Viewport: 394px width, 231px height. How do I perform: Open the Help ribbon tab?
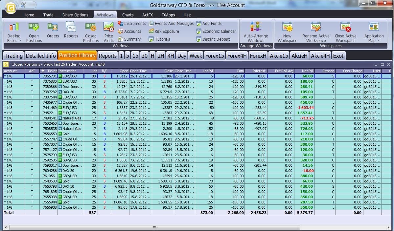click(187, 15)
